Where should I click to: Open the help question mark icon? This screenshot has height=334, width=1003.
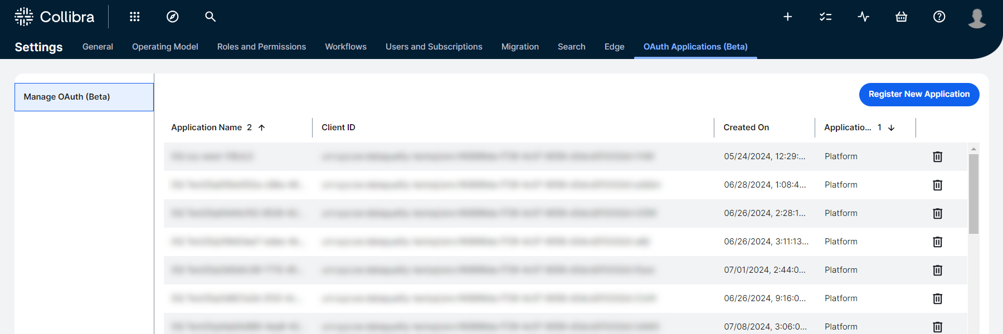(939, 17)
